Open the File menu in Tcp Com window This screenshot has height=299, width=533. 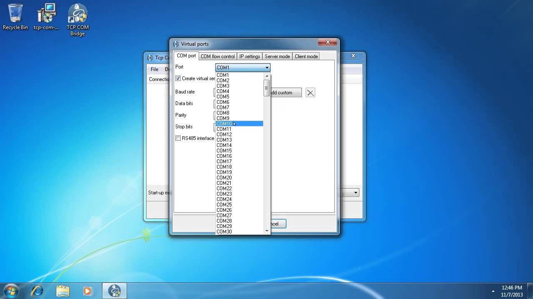point(154,69)
